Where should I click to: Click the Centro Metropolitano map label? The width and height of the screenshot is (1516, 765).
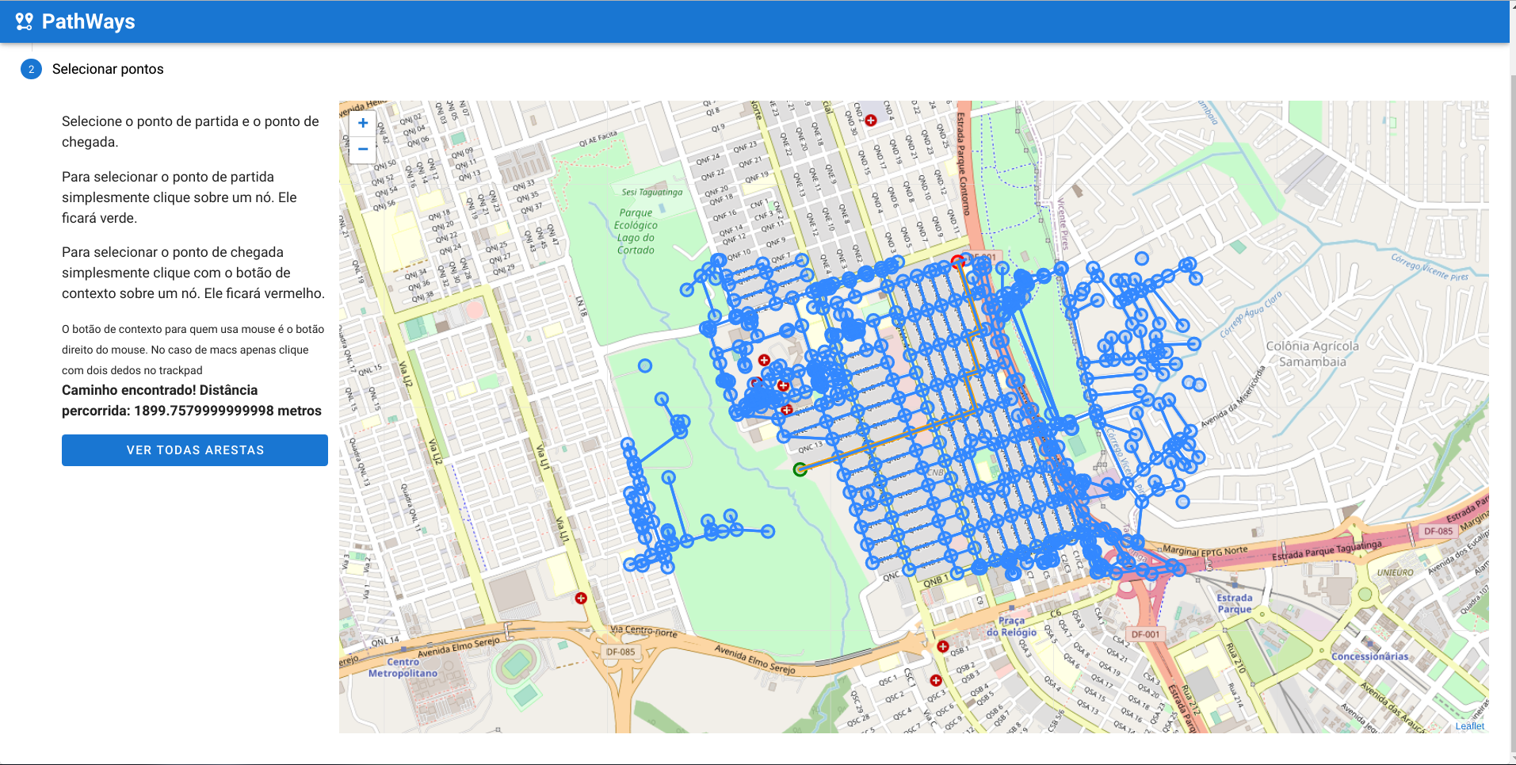tap(403, 667)
